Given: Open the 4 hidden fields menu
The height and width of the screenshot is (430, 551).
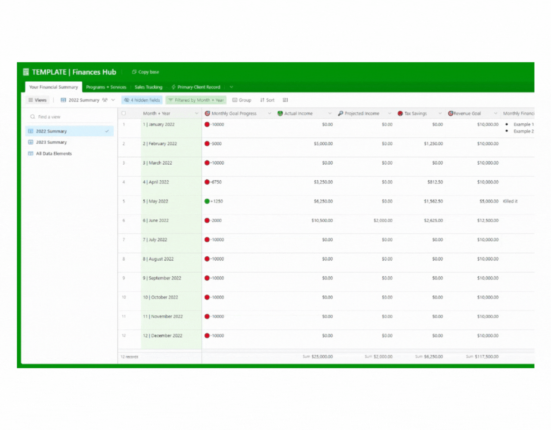Looking at the screenshot, I should click(x=142, y=100).
